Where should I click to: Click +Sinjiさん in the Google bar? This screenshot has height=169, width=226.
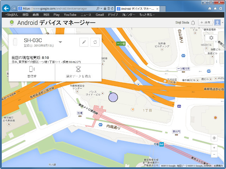pyautogui.click(x=12, y=15)
